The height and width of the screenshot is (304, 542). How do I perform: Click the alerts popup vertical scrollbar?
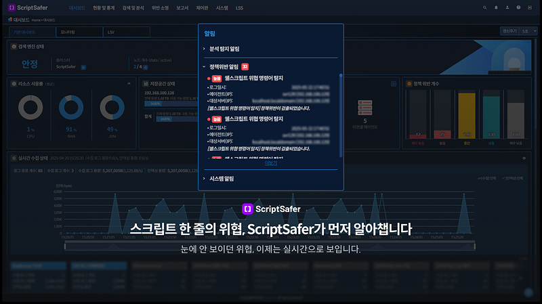pyautogui.click(x=341, y=115)
